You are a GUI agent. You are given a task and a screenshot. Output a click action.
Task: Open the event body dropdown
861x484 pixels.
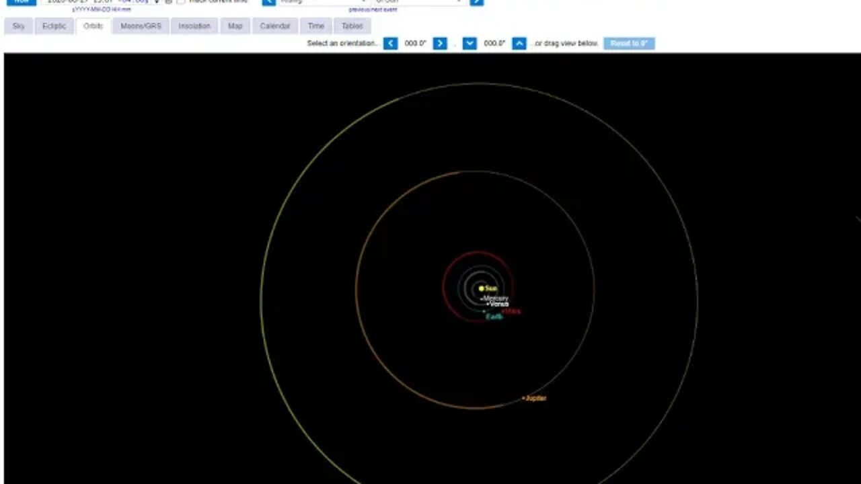tap(419, 2)
